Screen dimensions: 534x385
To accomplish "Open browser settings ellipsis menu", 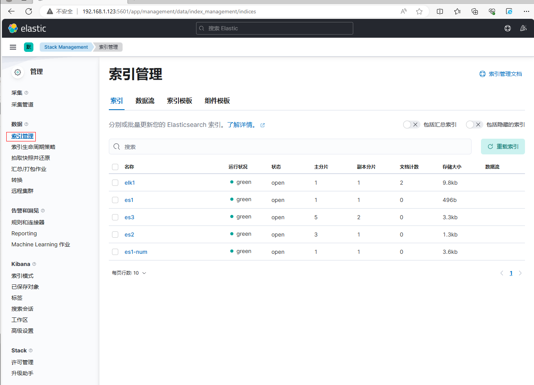I will pos(526,11).
